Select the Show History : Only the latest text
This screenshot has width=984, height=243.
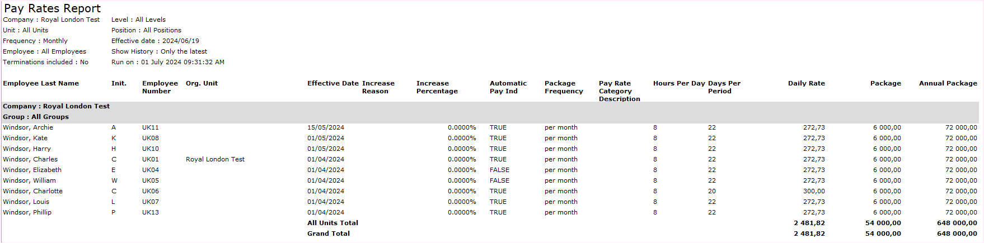[159, 51]
